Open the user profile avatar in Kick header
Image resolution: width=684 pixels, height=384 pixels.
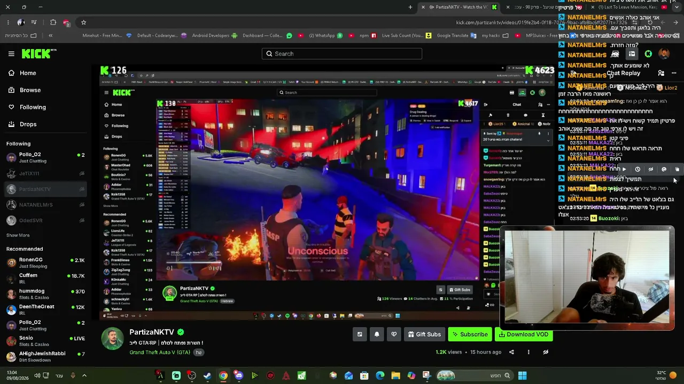pyautogui.click(x=664, y=54)
